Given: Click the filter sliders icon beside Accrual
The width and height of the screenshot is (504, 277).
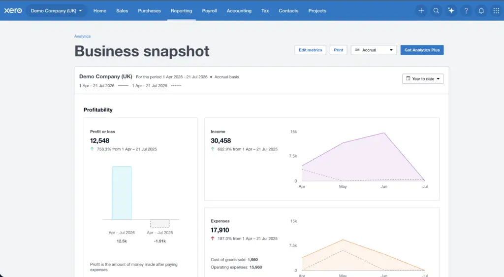Looking at the screenshot, I should pos(357,50).
